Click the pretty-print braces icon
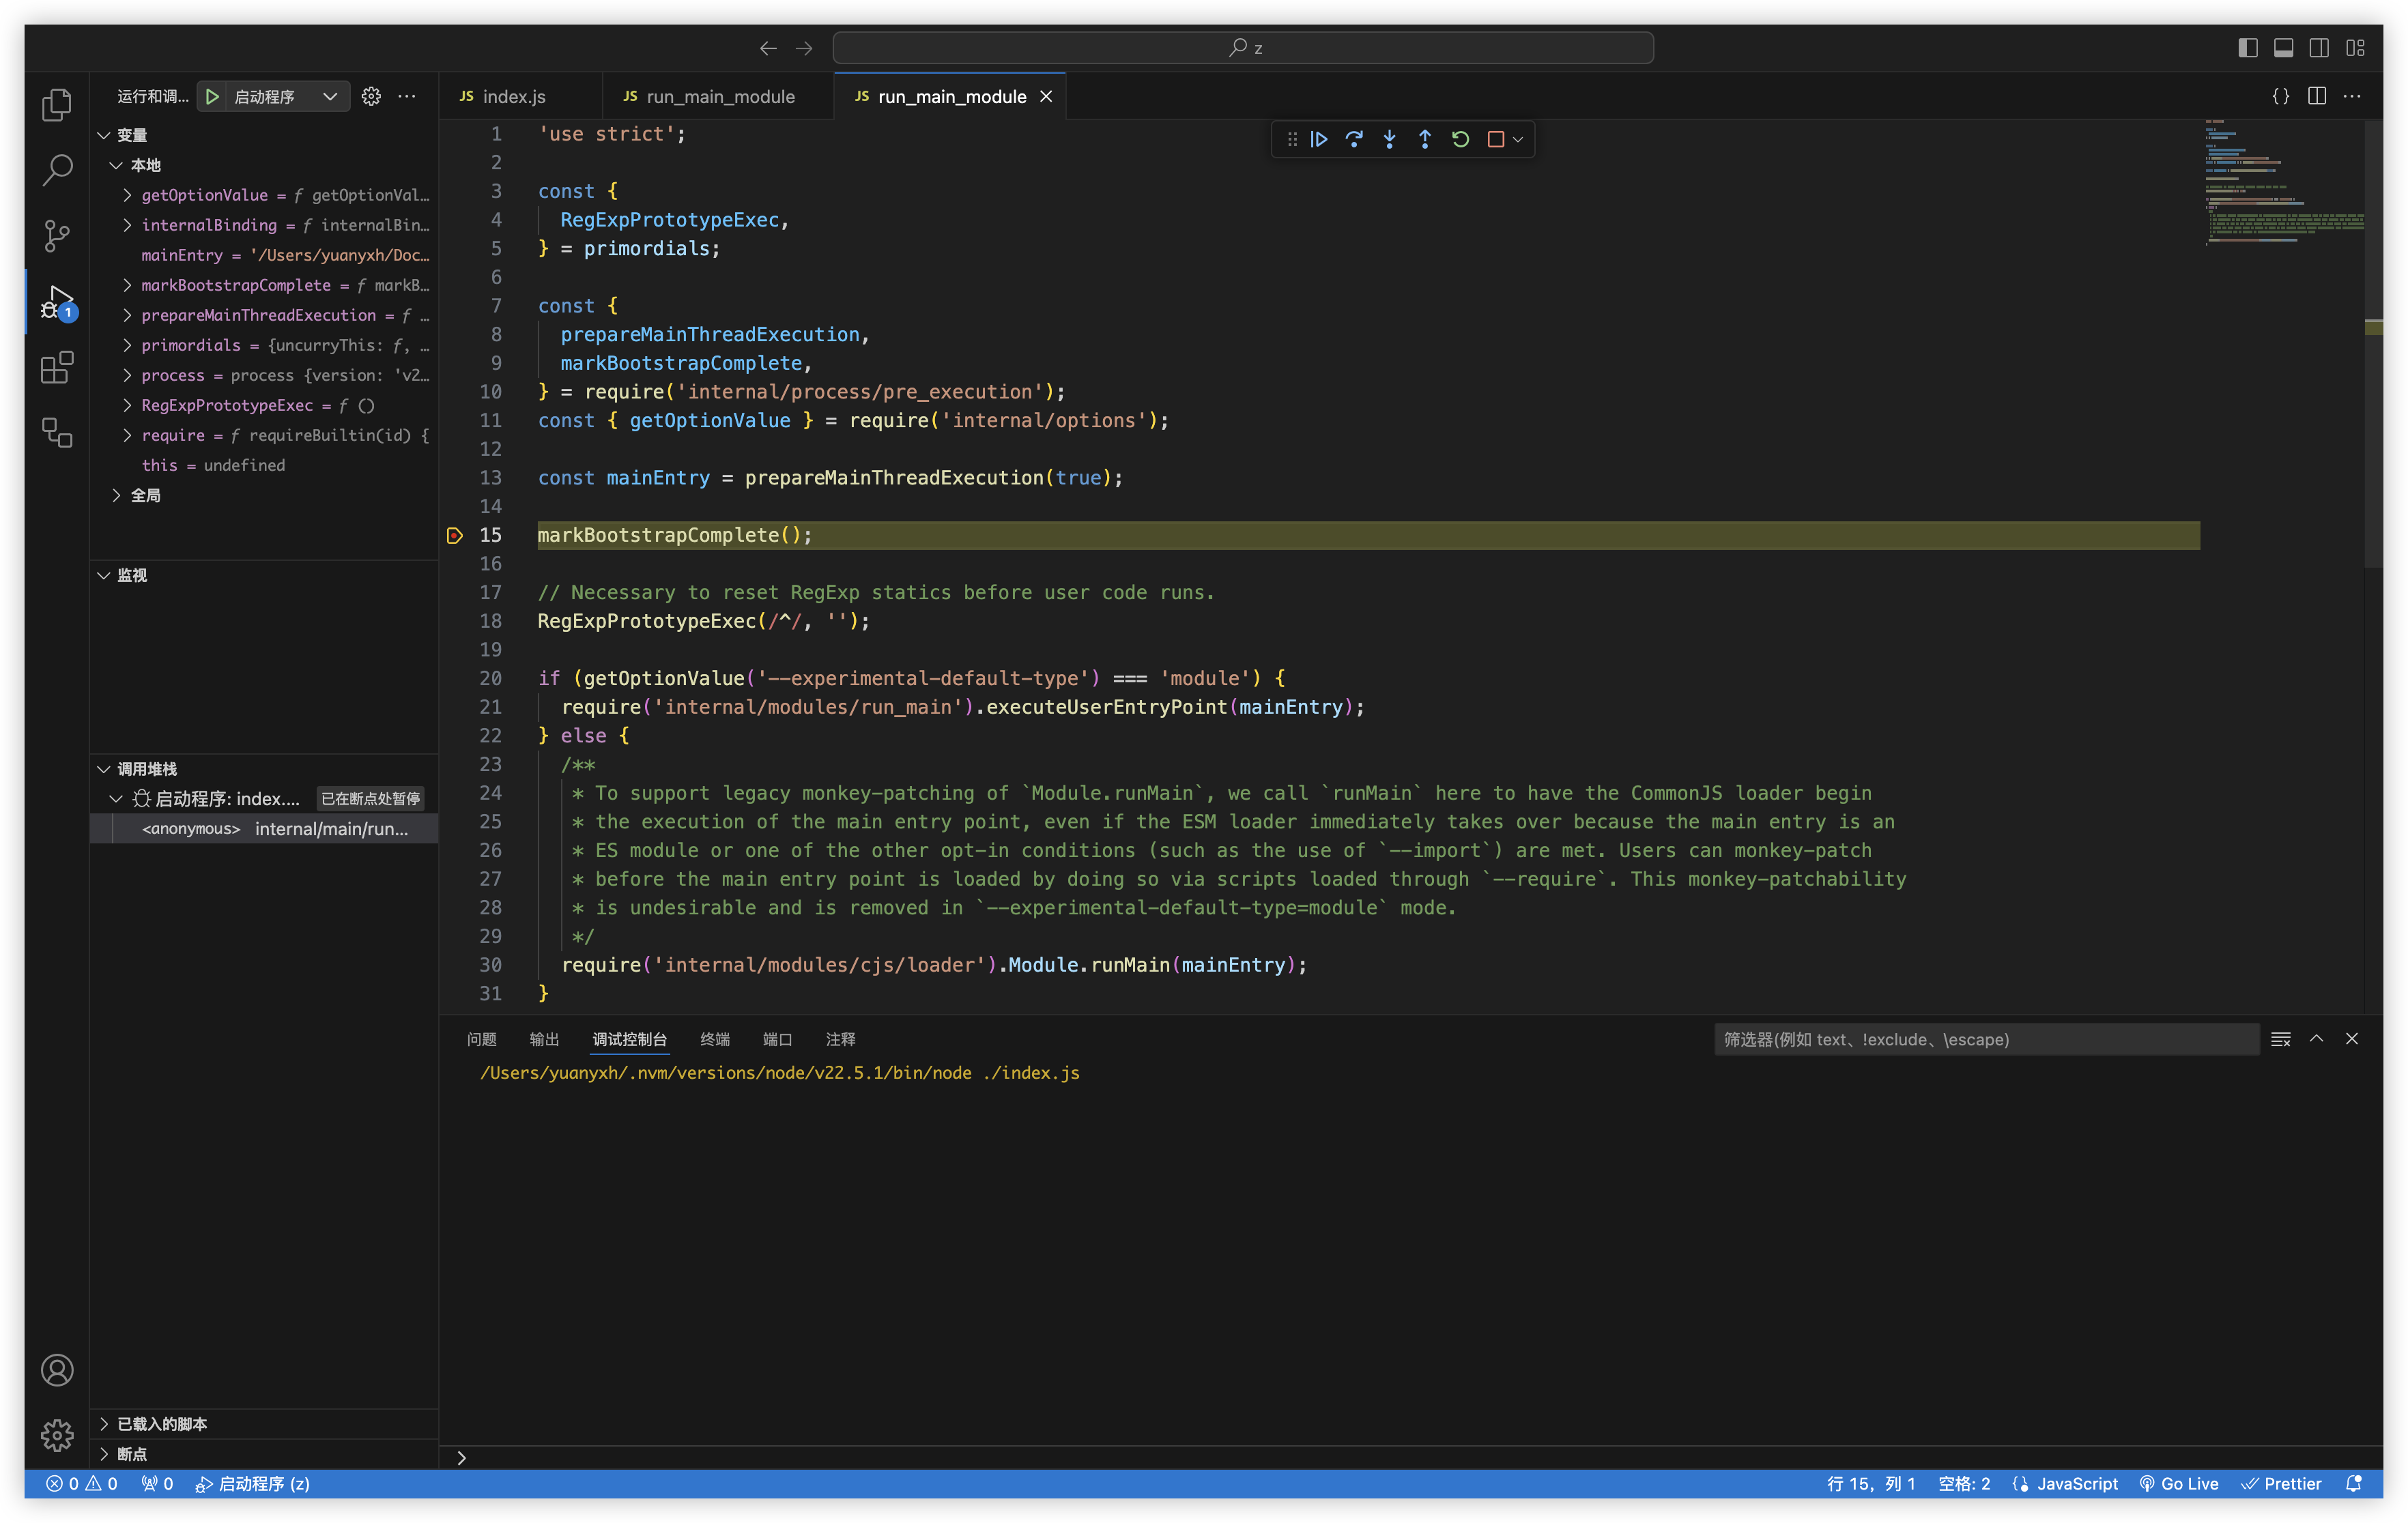2408x1523 pixels. tap(2280, 96)
